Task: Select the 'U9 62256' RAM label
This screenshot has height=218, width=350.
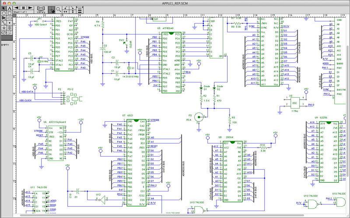Action: 320,118
